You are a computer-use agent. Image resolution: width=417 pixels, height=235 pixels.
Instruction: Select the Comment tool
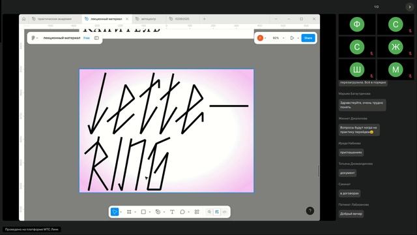pos(182,211)
